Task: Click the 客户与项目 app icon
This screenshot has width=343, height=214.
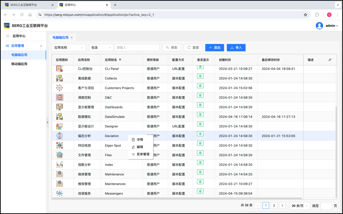Action: tap(60, 88)
